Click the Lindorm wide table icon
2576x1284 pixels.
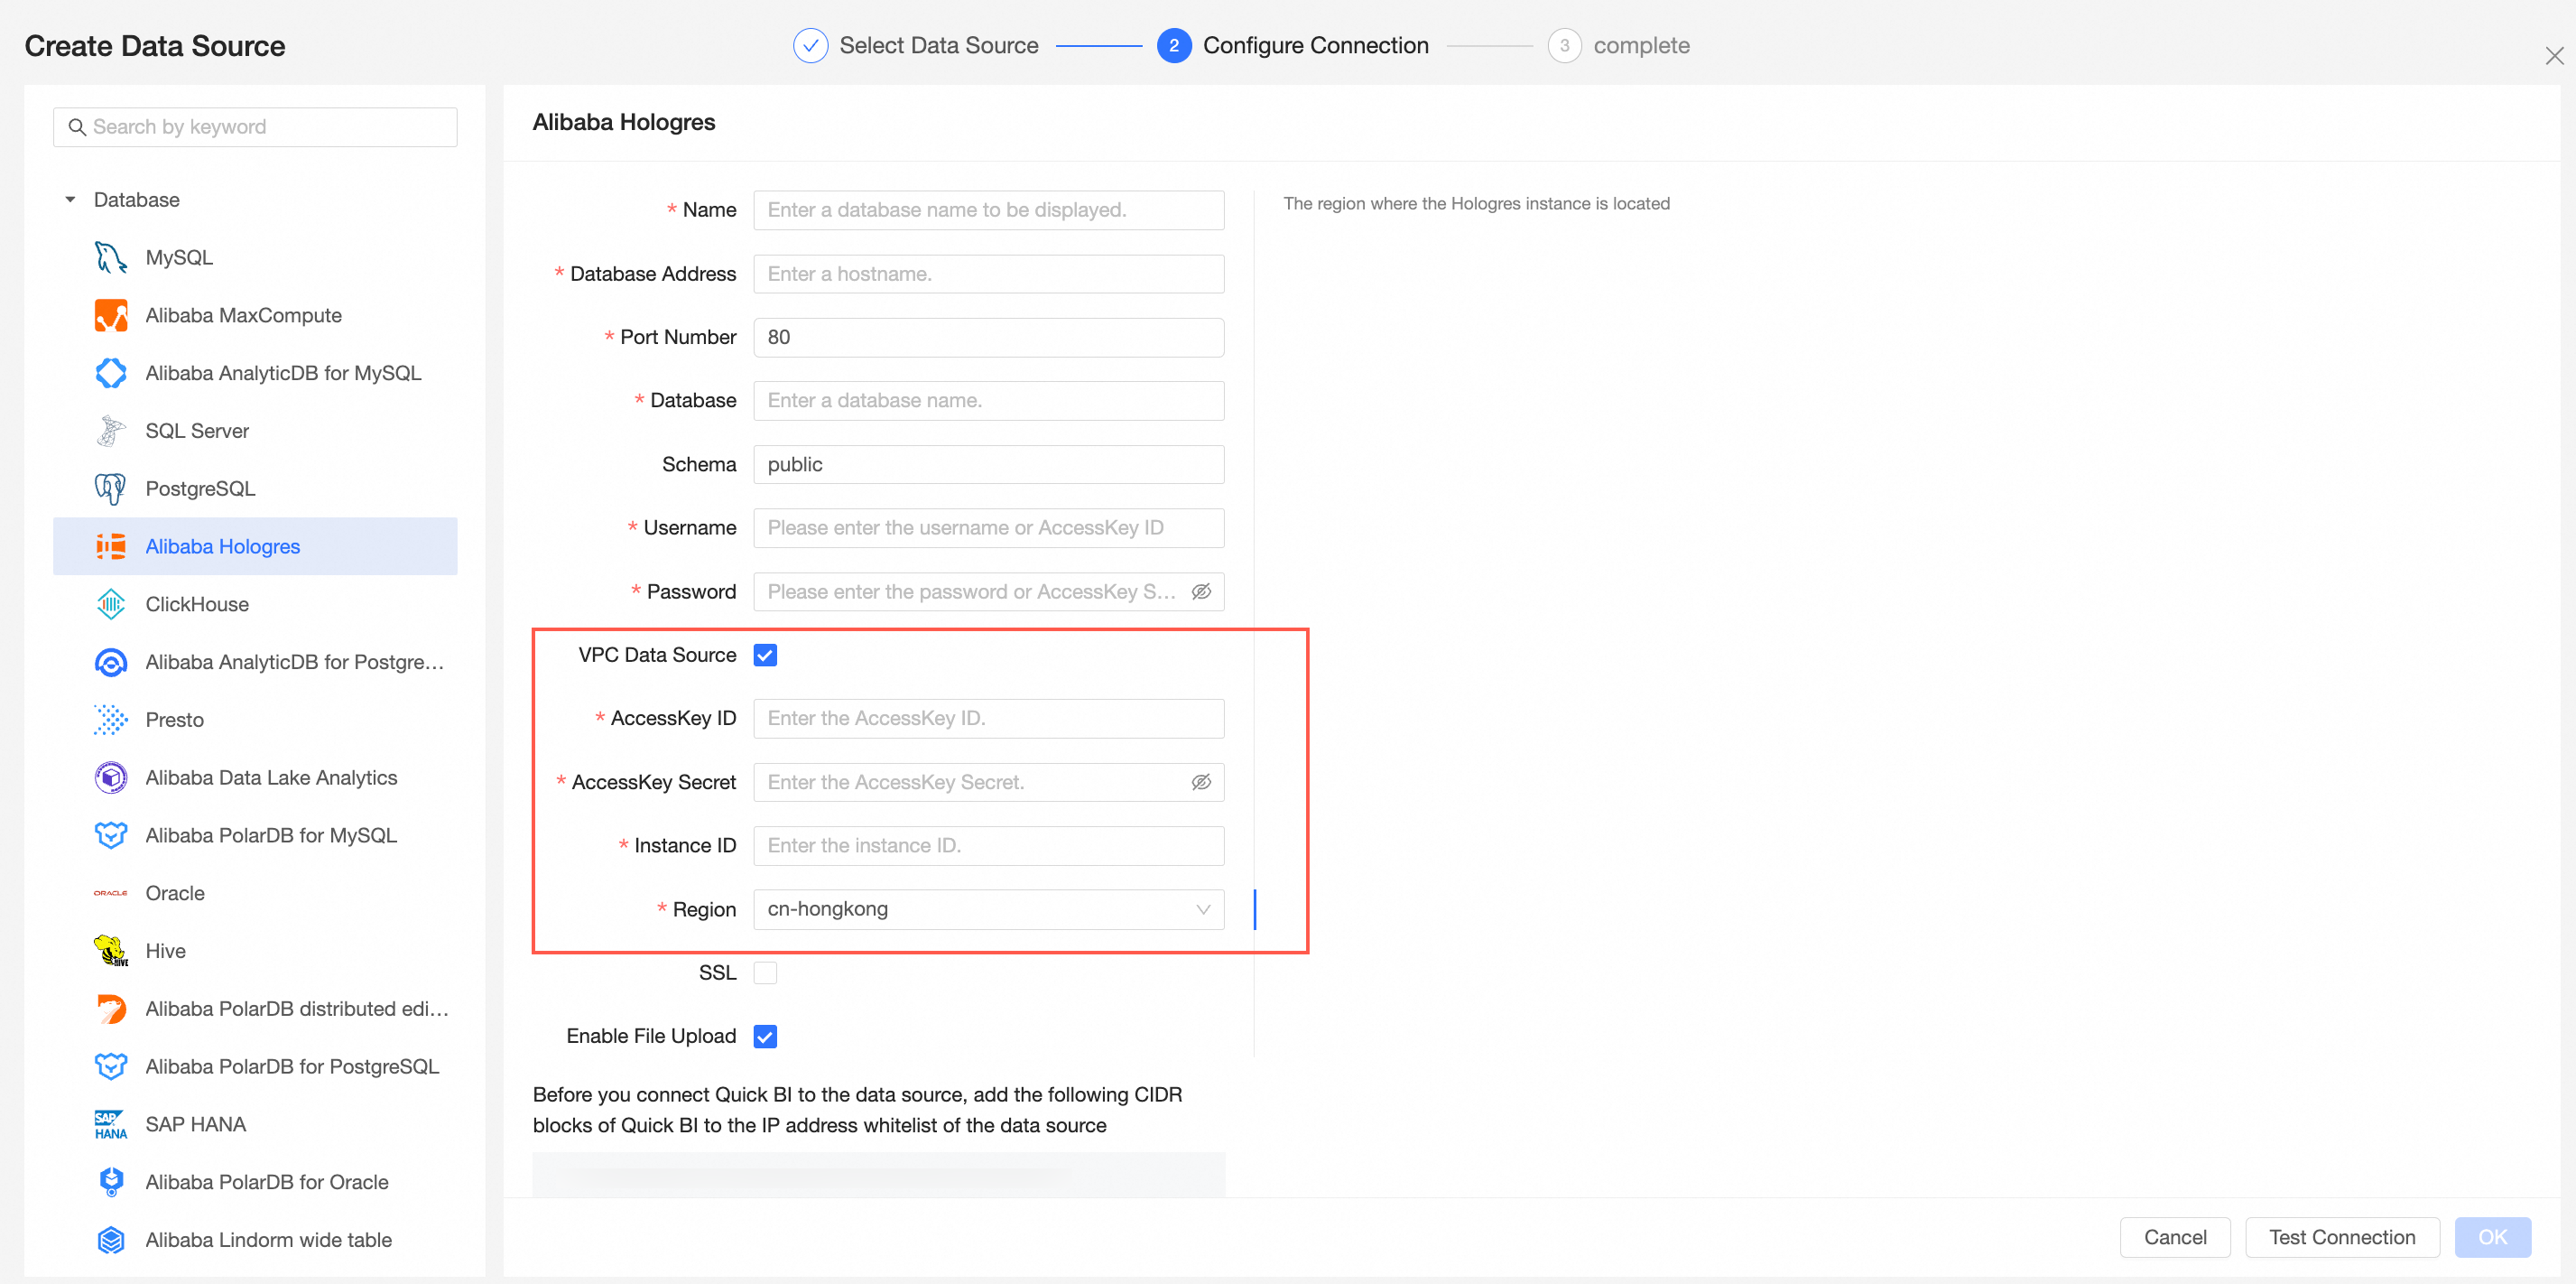click(111, 1240)
